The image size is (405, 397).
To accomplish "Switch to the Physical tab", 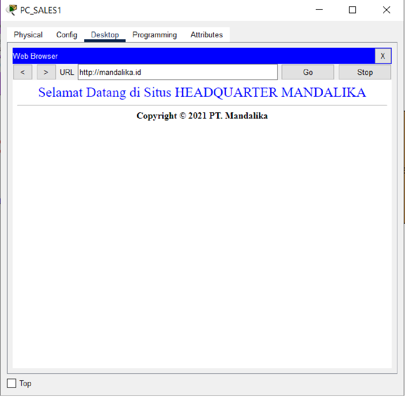I will click(x=28, y=35).
